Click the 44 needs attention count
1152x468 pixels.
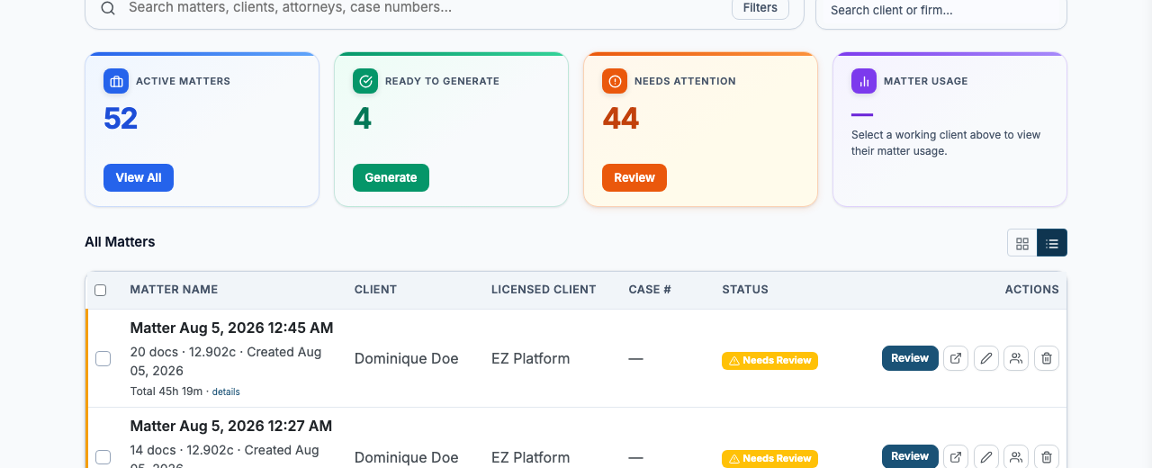click(621, 119)
